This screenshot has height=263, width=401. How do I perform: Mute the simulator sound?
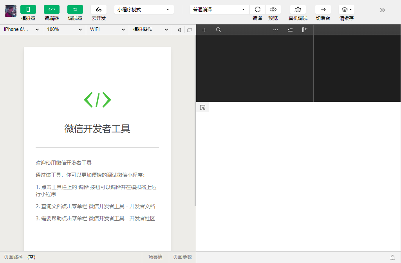point(179,30)
